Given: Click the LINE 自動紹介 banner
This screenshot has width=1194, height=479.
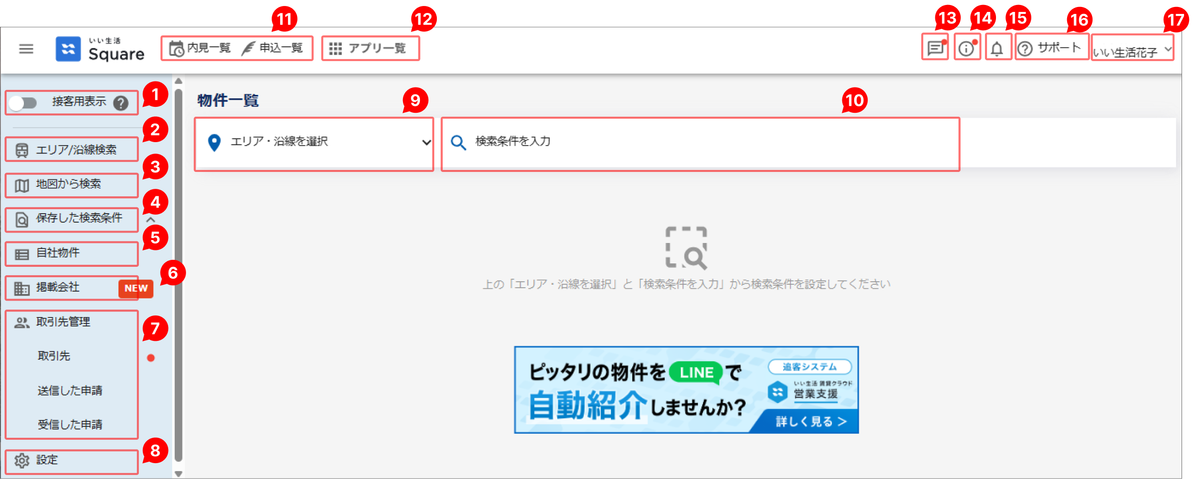Looking at the screenshot, I should click(x=686, y=390).
